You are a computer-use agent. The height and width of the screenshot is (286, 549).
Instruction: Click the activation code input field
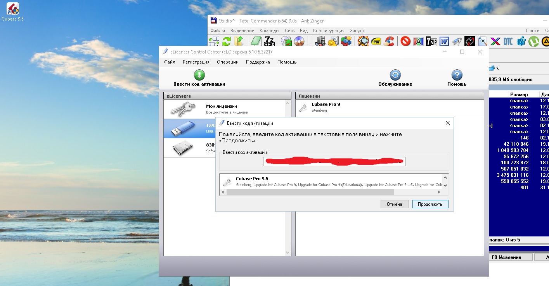(x=334, y=162)
